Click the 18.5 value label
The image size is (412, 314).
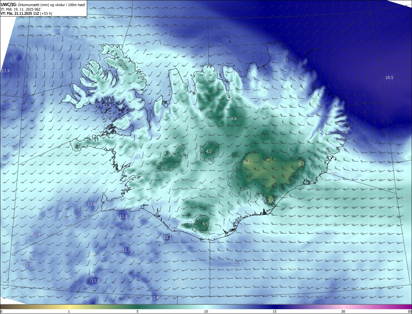click(389, 77)
